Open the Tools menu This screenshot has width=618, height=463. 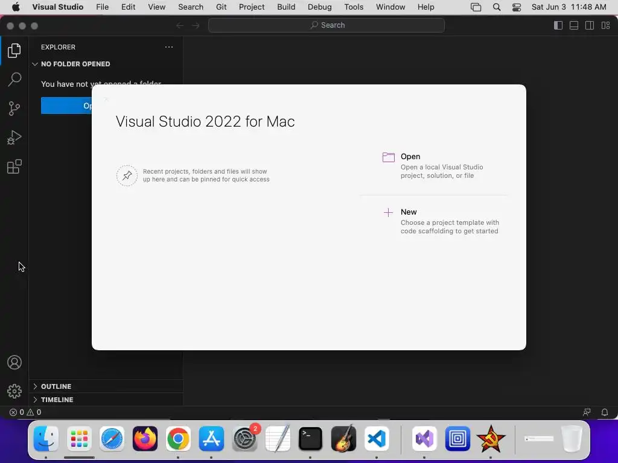(354, 7)
